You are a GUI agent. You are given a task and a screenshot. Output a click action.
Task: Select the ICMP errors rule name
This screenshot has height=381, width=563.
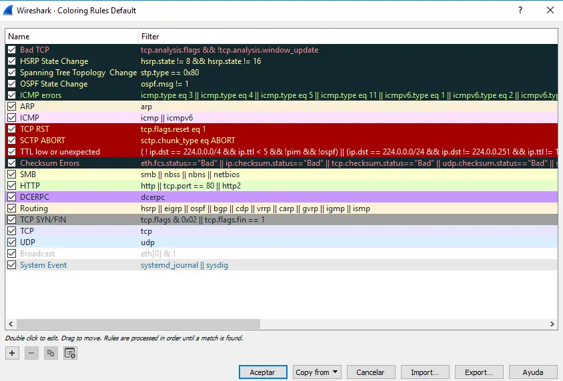click(41, 95)
